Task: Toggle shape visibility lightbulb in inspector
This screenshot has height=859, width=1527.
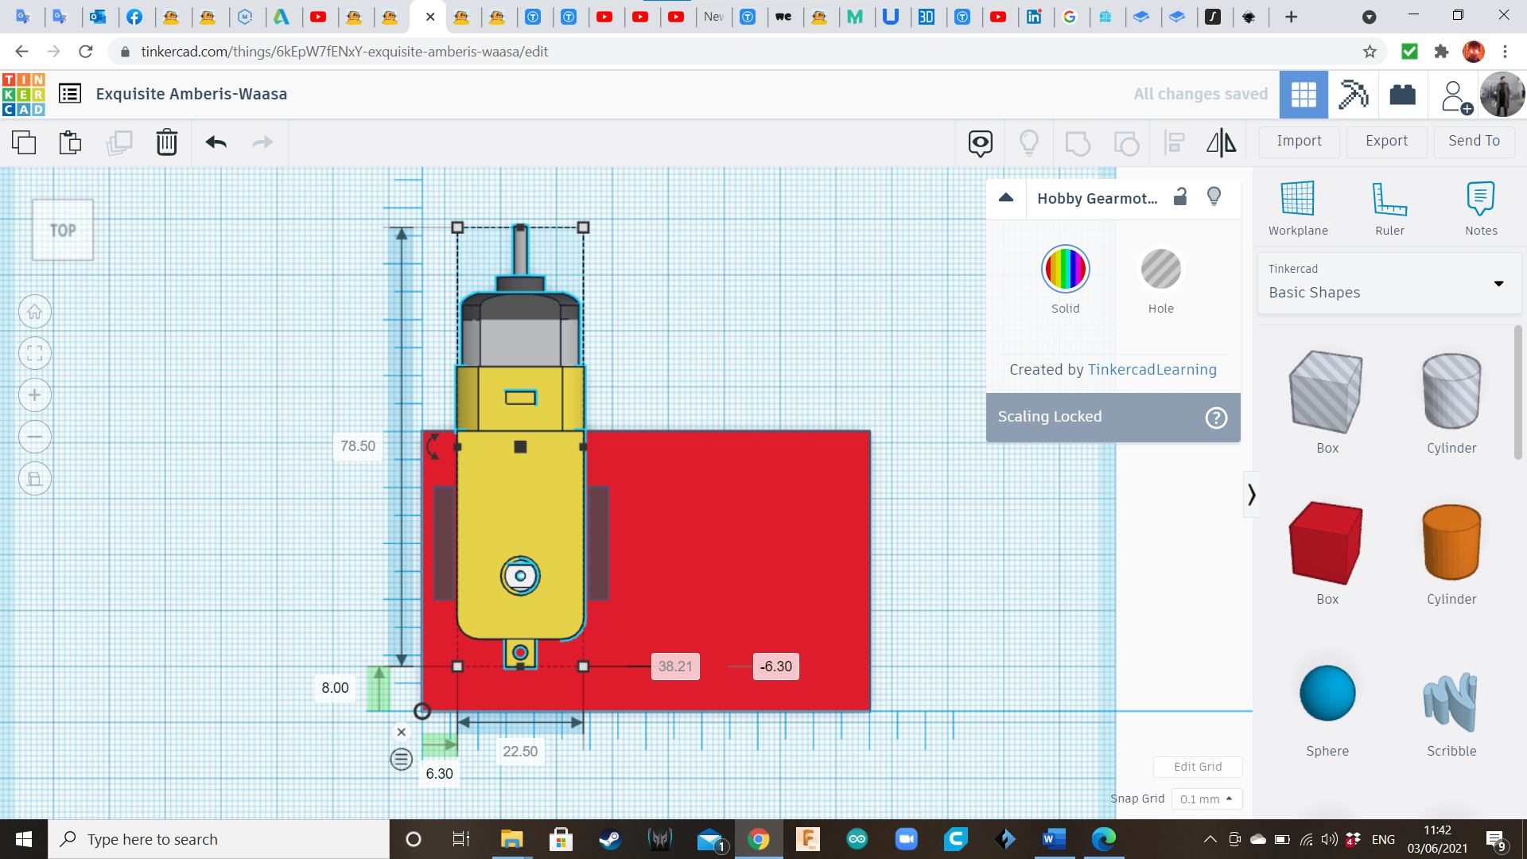Action: [1214, 197]
